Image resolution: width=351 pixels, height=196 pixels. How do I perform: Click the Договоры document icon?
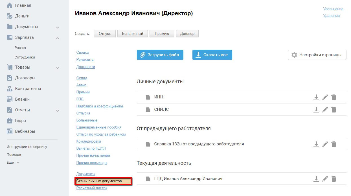10,78
